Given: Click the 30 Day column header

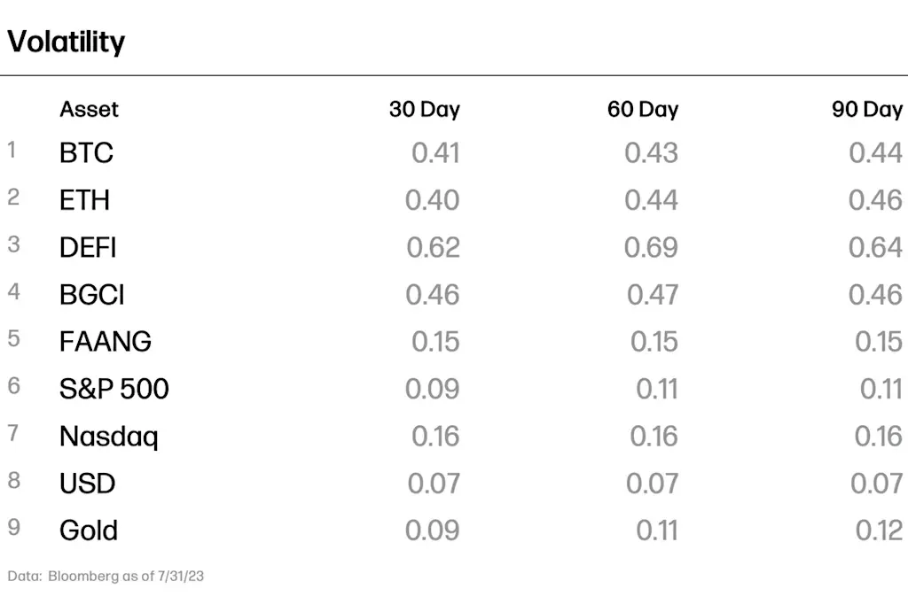Looking at the screenshot, I should 425,109.
